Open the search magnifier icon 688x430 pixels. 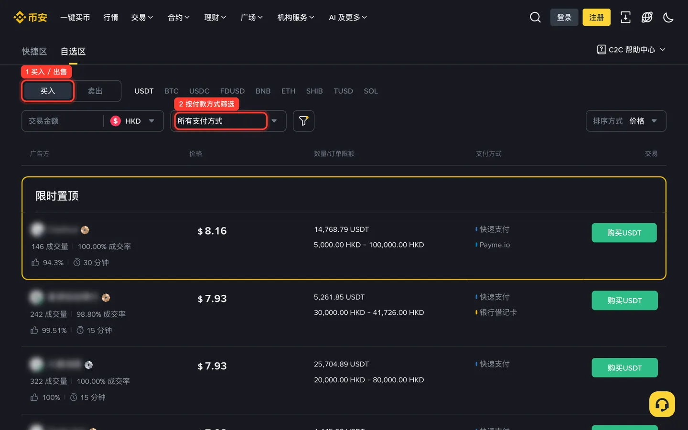click(x=535, y=18)
